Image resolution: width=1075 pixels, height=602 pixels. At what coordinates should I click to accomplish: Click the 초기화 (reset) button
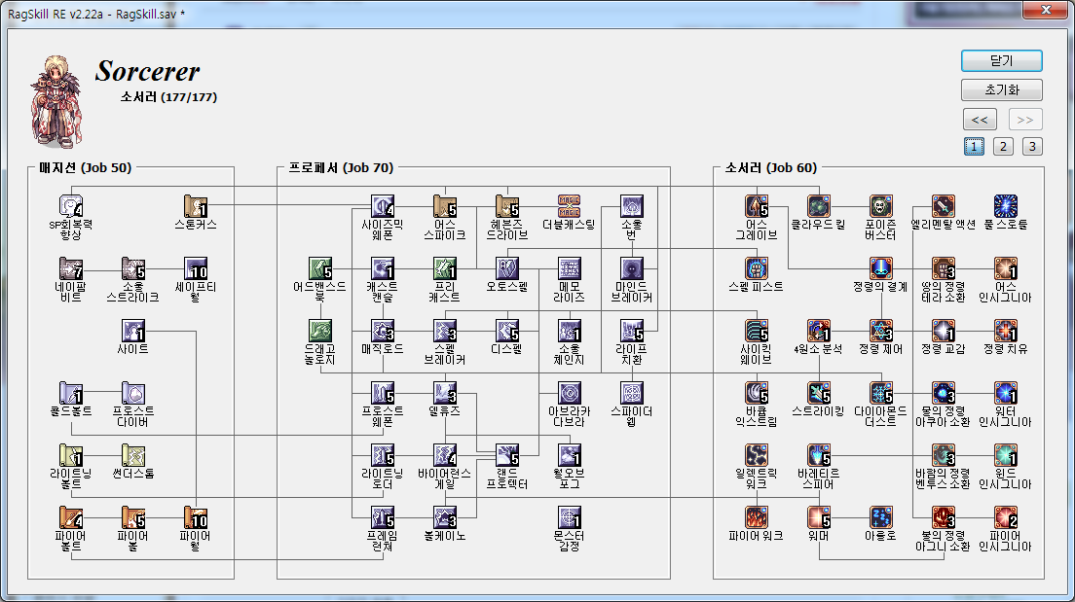click(1002, 89)
